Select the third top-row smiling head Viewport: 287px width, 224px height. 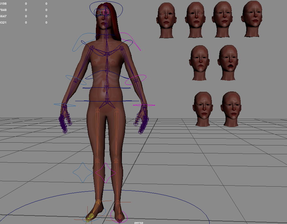coord(222,19)
